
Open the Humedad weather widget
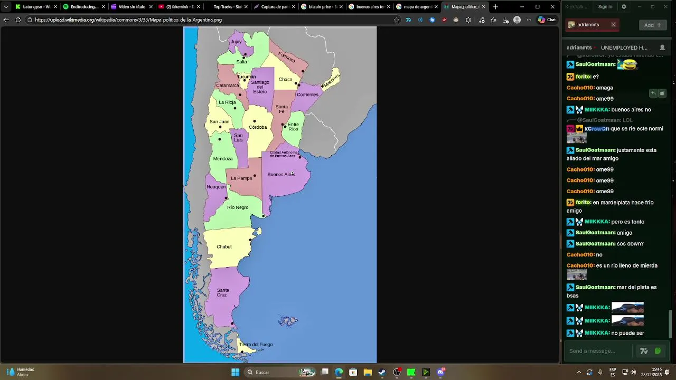click(x=21, y=372)
